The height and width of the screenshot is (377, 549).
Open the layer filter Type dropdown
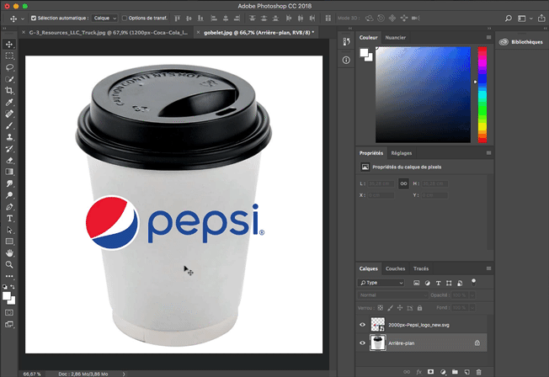(x=381, y=283)
